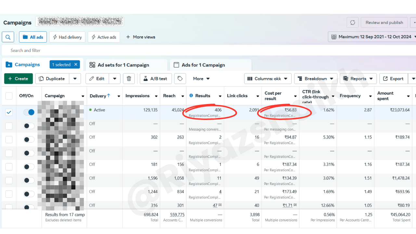Open the Breakdown dropdown
Image resolution: width=416 pixels, height=234 pixels.
point(315,79)
